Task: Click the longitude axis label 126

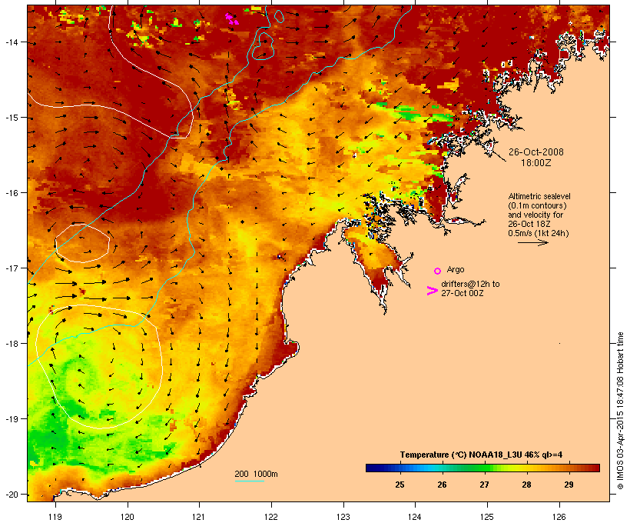Action: click(x=559, y=517)
